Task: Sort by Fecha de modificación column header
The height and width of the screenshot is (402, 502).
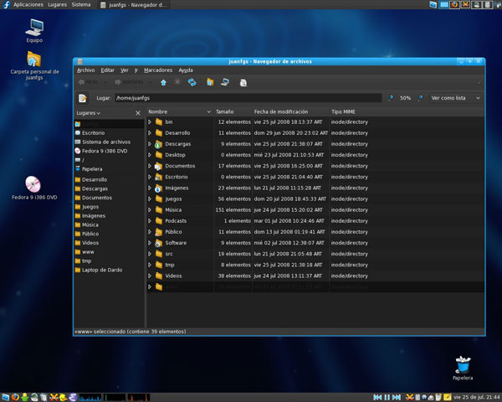Action: (290, 111)
